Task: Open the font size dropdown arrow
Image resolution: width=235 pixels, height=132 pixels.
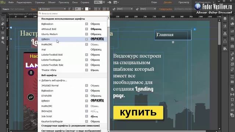Action: (x=82, y=9)
